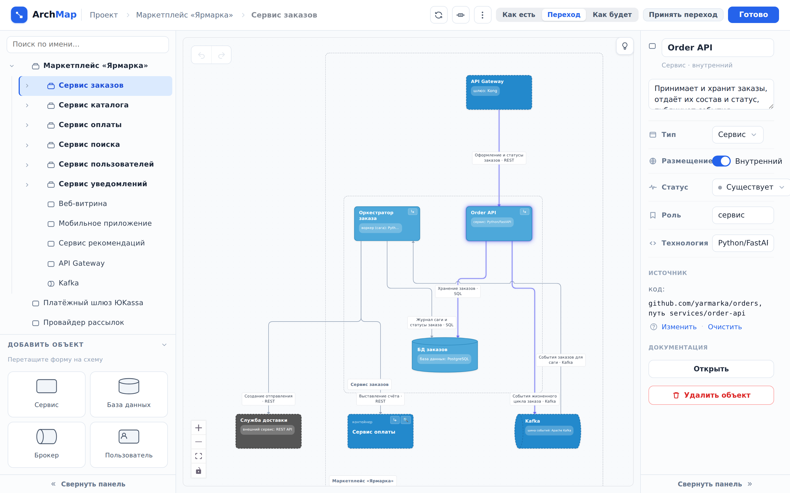Select the База данных shape
Viewport: 790px width, 493px height.
point(129,394)
